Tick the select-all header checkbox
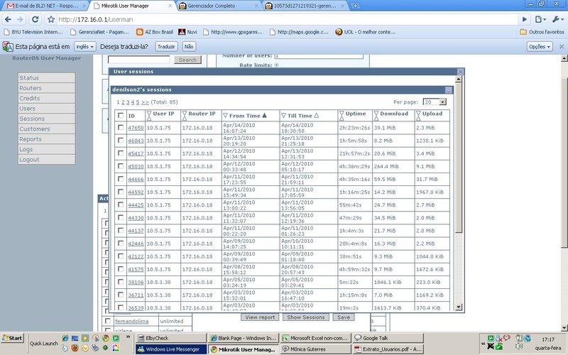568x355 pixels. point(121,116)
